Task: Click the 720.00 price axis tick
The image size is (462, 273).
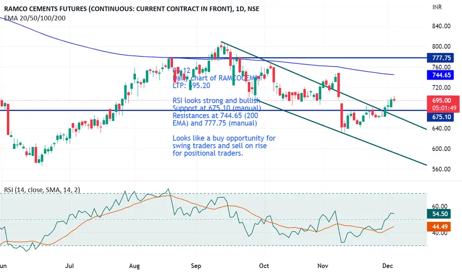Action: [x=441, y=87]
